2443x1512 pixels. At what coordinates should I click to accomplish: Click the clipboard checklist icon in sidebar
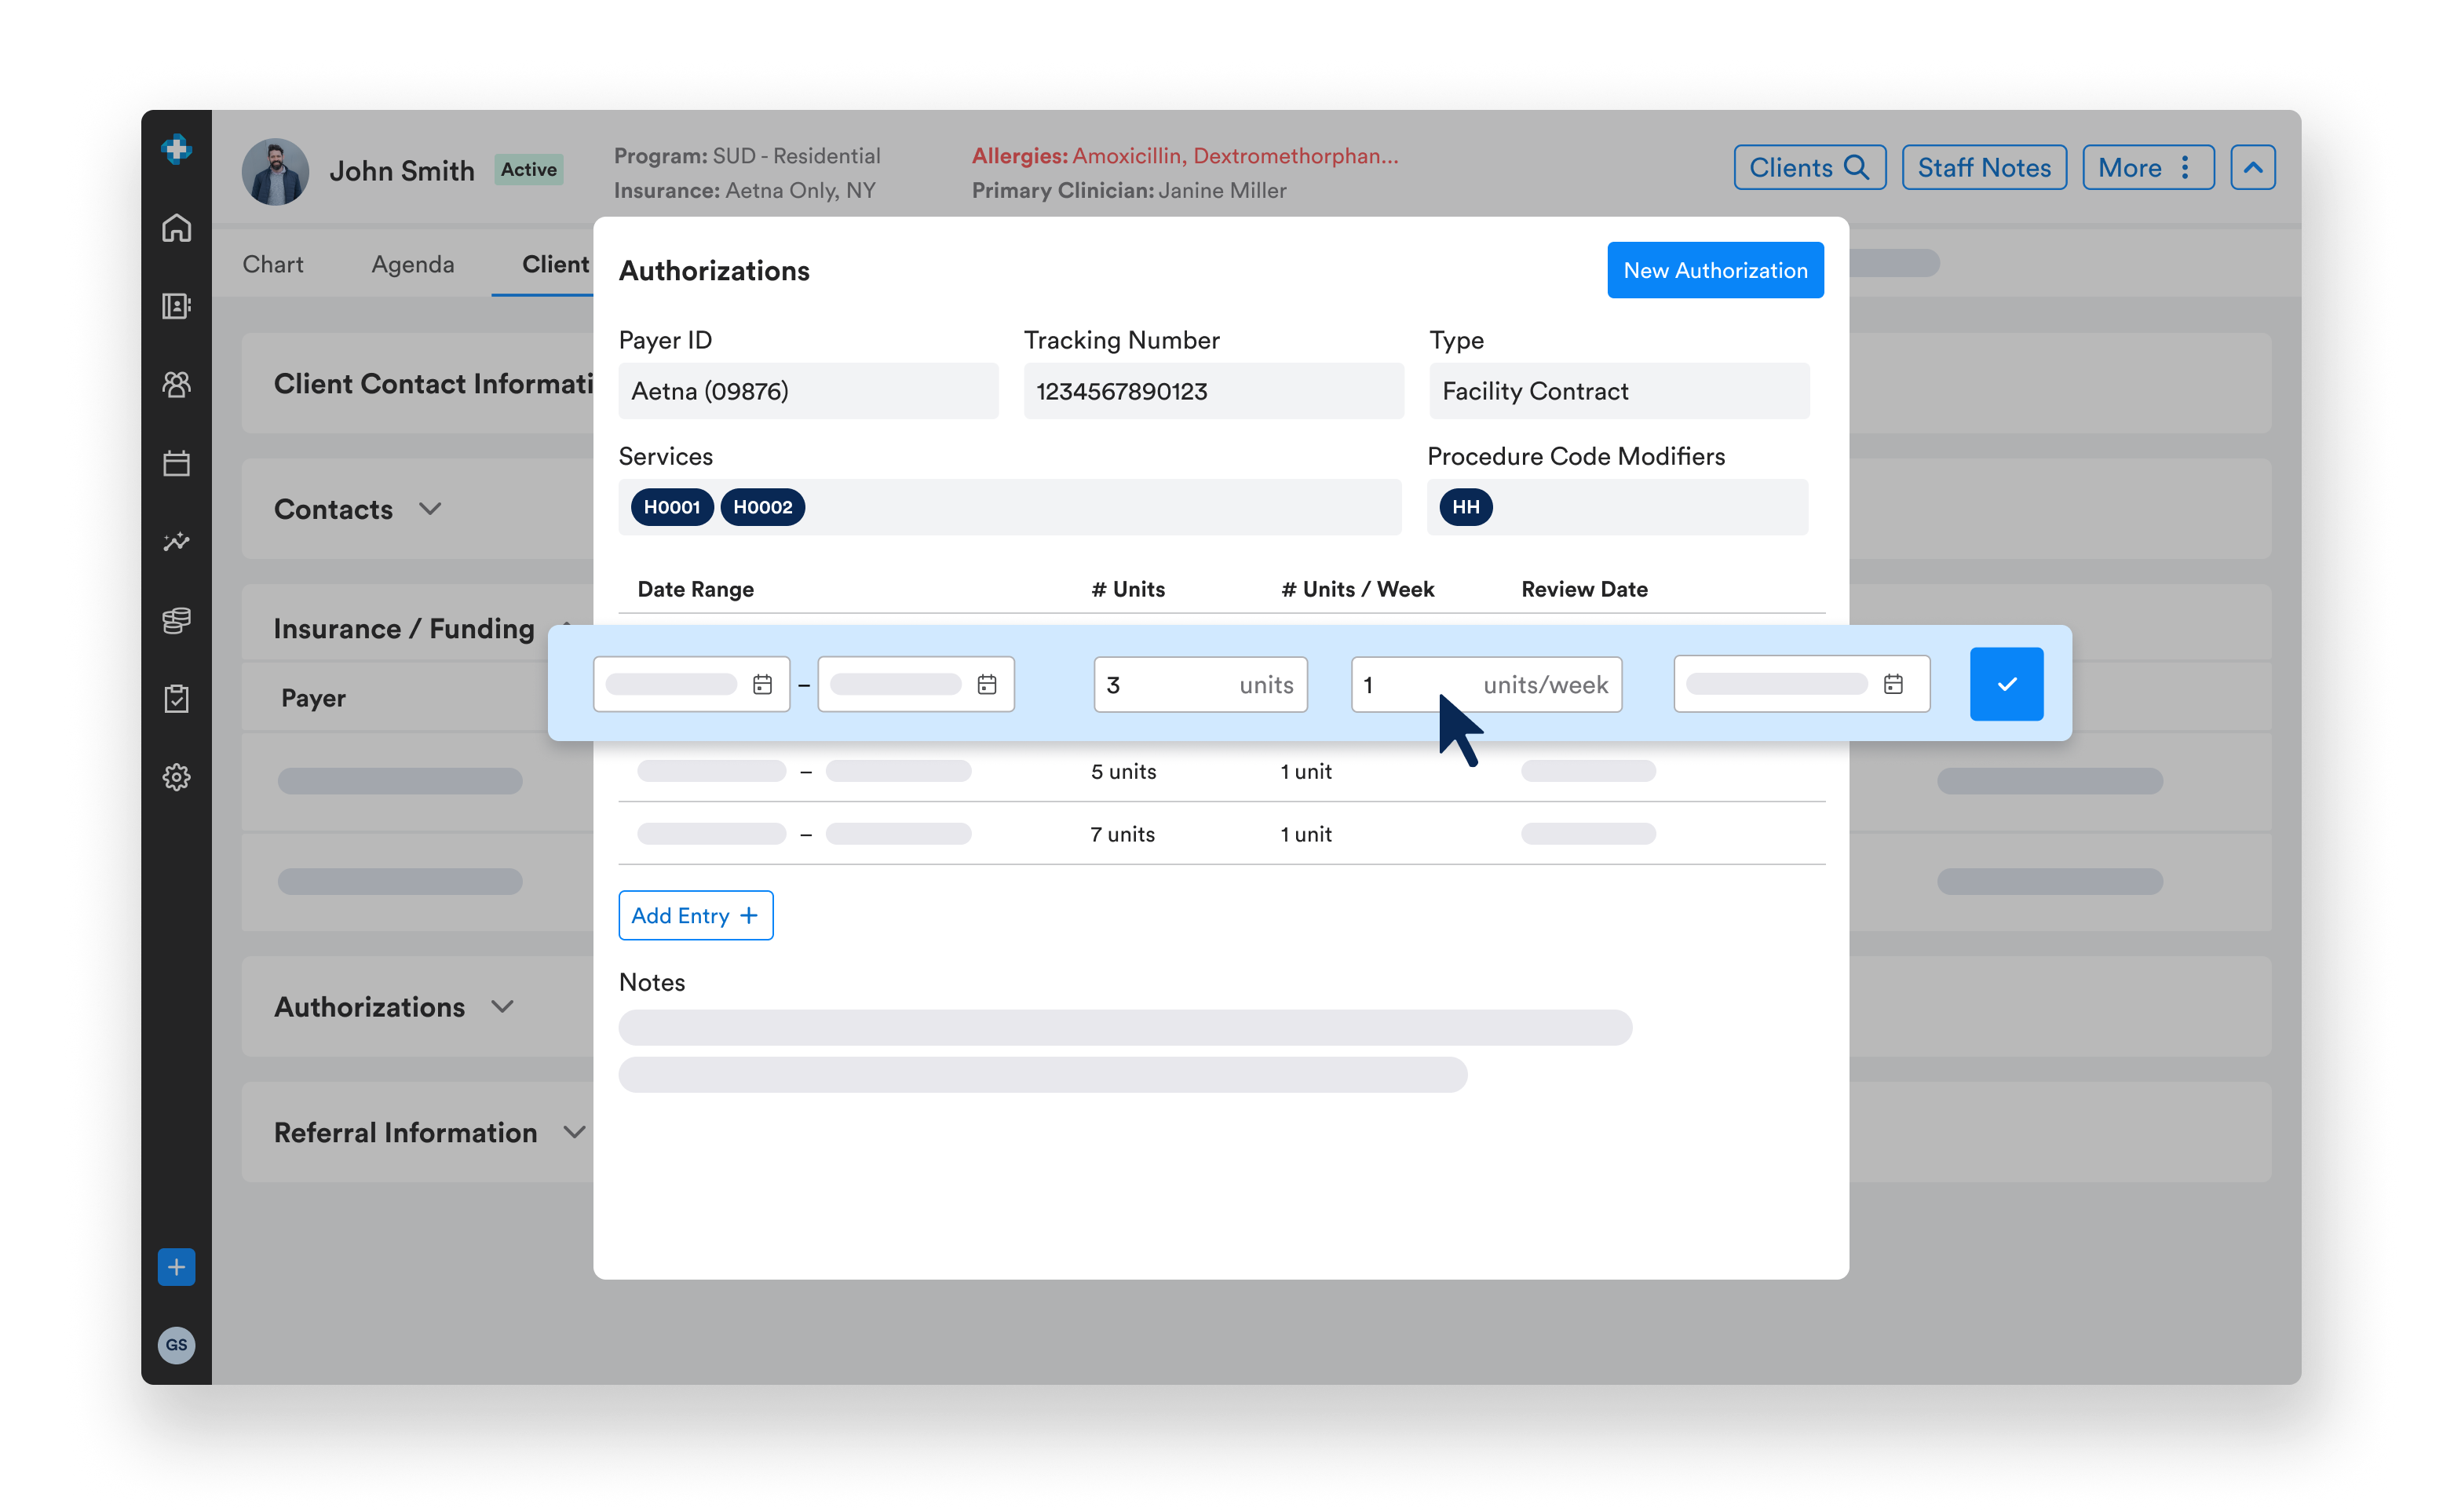pos(176,698)
